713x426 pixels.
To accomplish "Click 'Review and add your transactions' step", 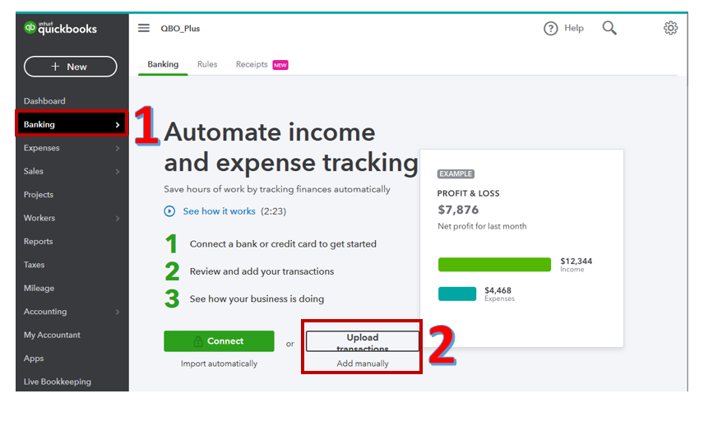I will click(x=262, y=271).
